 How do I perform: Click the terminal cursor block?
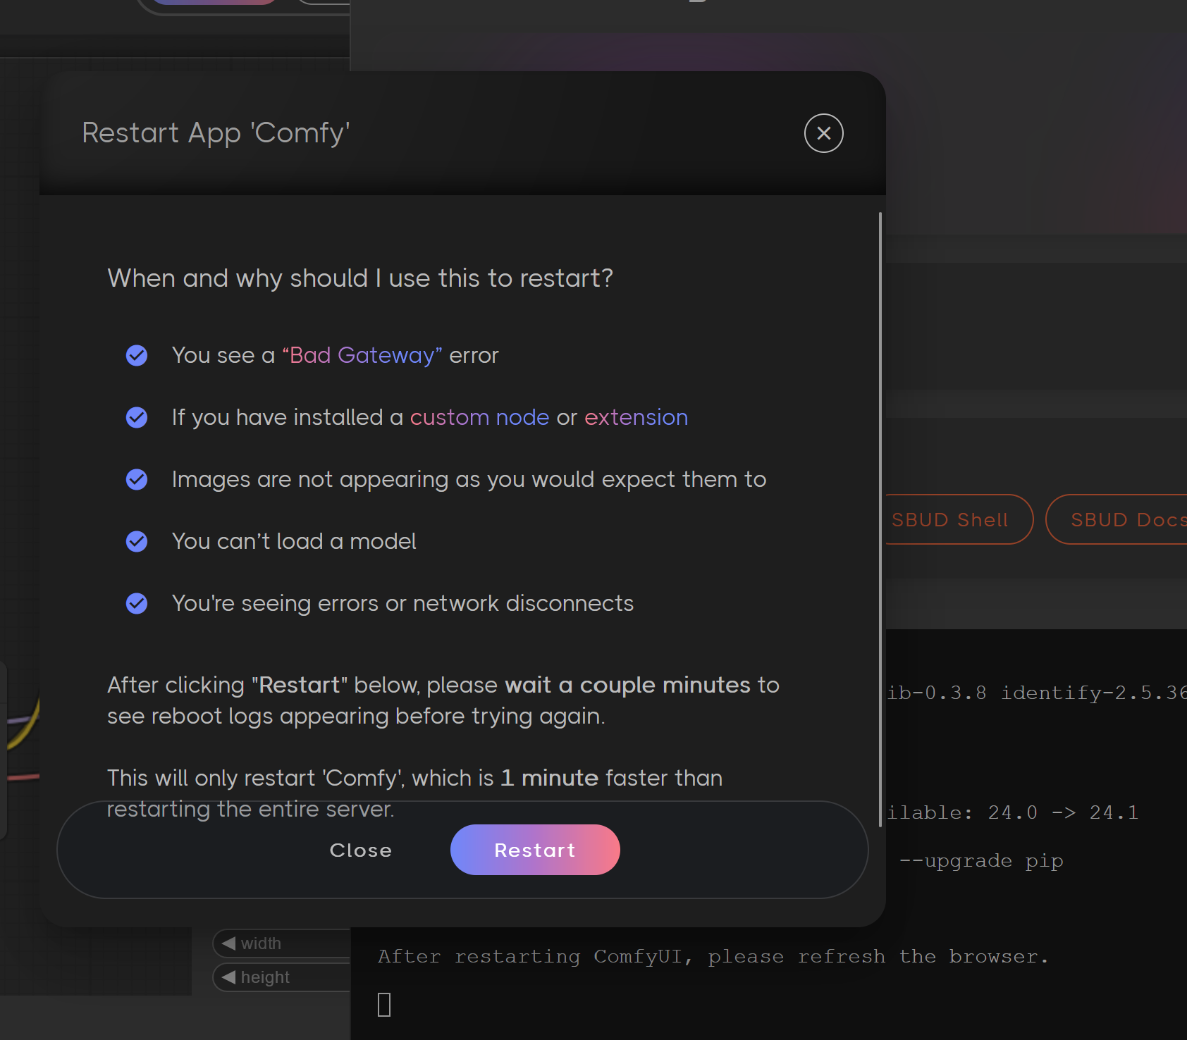coord(384,1005)
